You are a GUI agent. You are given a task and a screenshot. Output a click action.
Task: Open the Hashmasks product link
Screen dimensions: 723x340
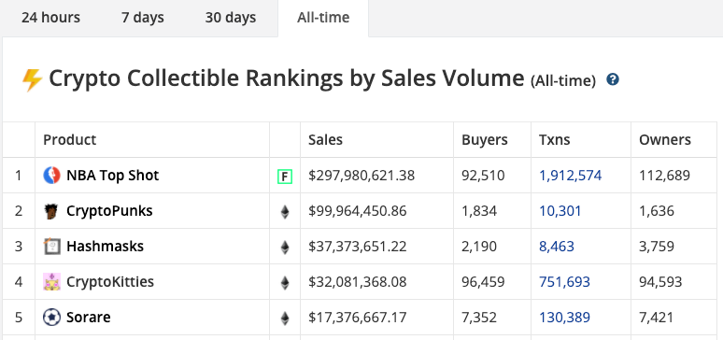[x=106, y=247]
